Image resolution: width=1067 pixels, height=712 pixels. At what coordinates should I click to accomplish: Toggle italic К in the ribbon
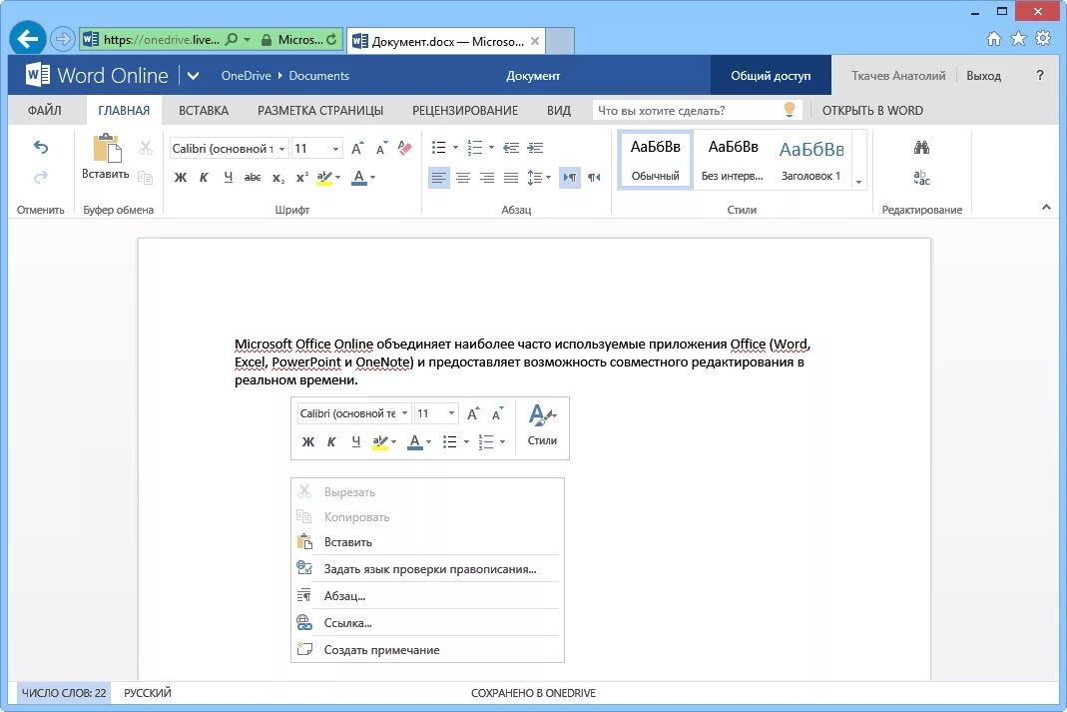pyautogui.click(x=204, y=178)
